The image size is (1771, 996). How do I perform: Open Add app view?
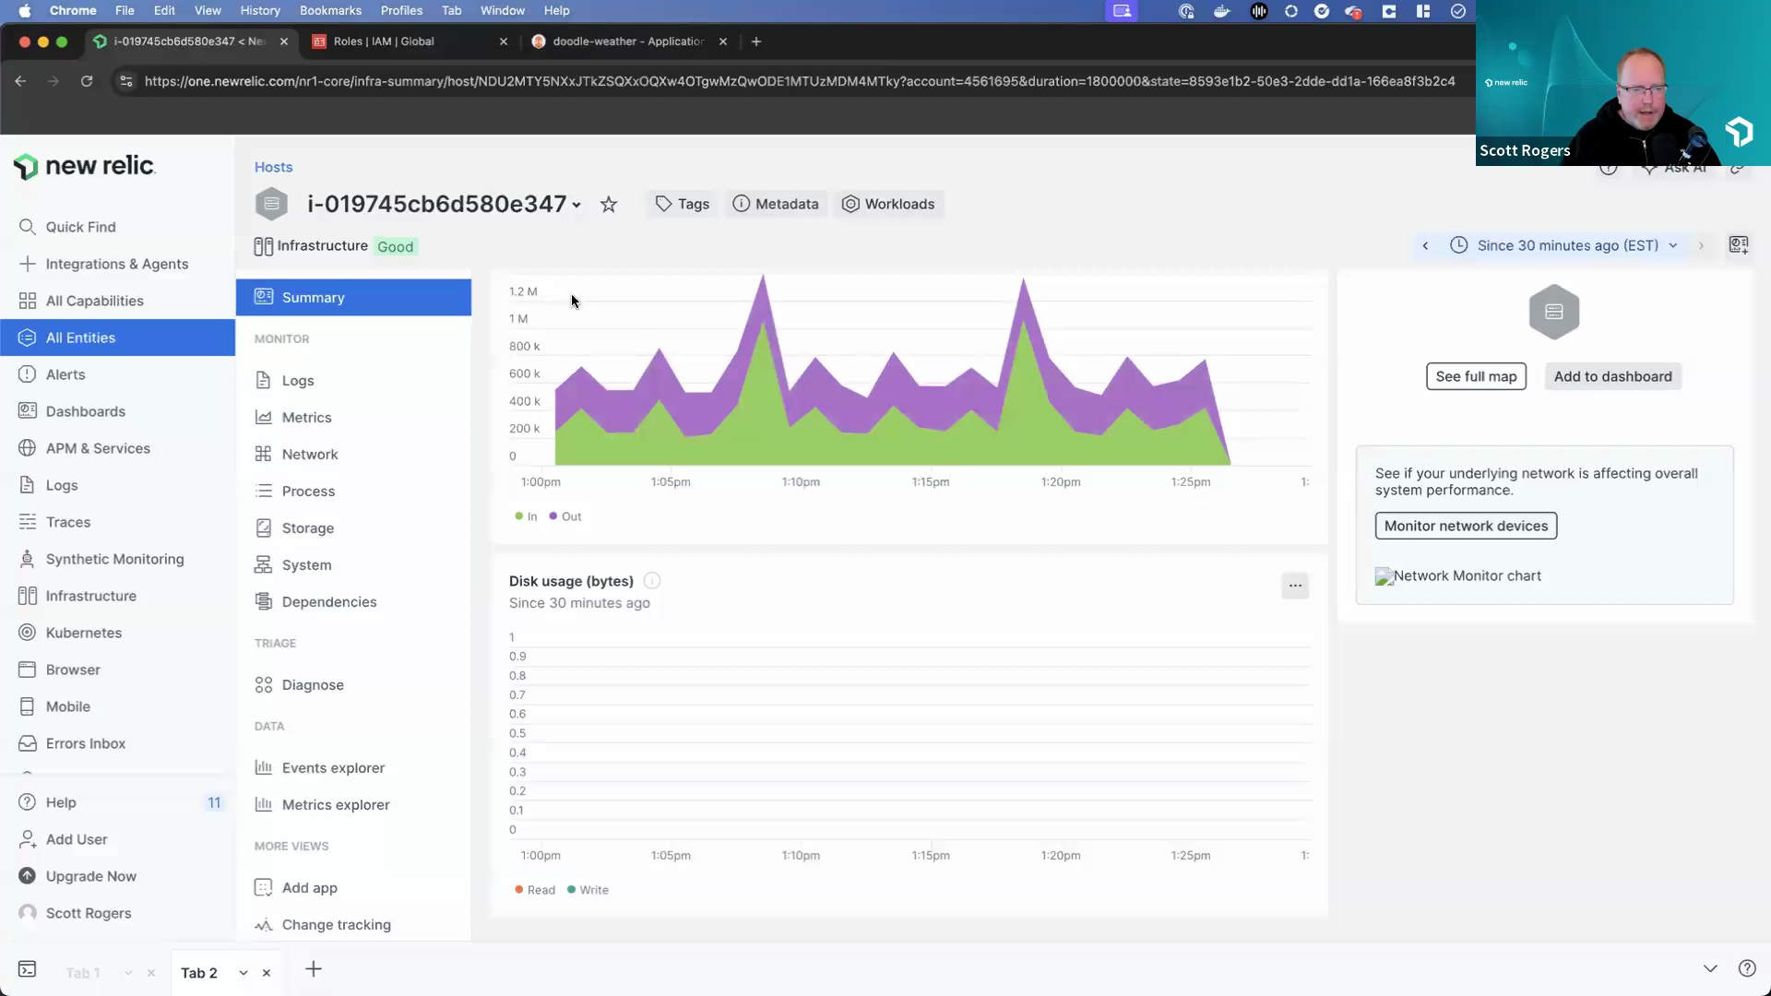(x=309, y=888)
